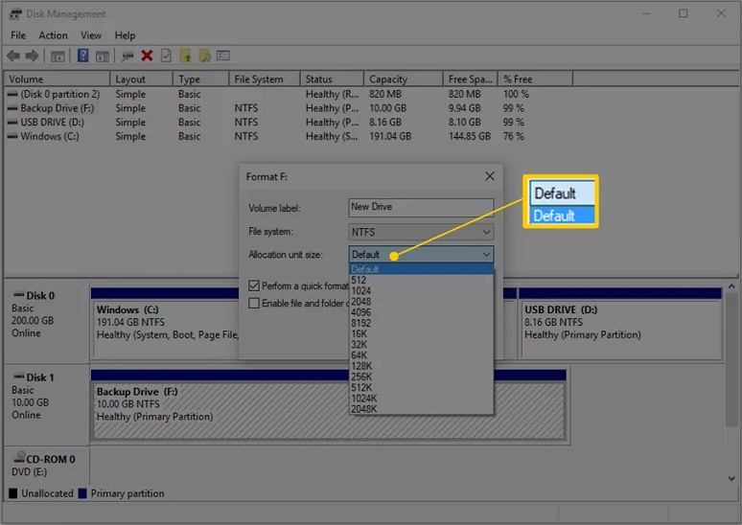This screenshot has height=525, width=742.
Task: Choose 256K from allocation unit size list
Action: 421,377
